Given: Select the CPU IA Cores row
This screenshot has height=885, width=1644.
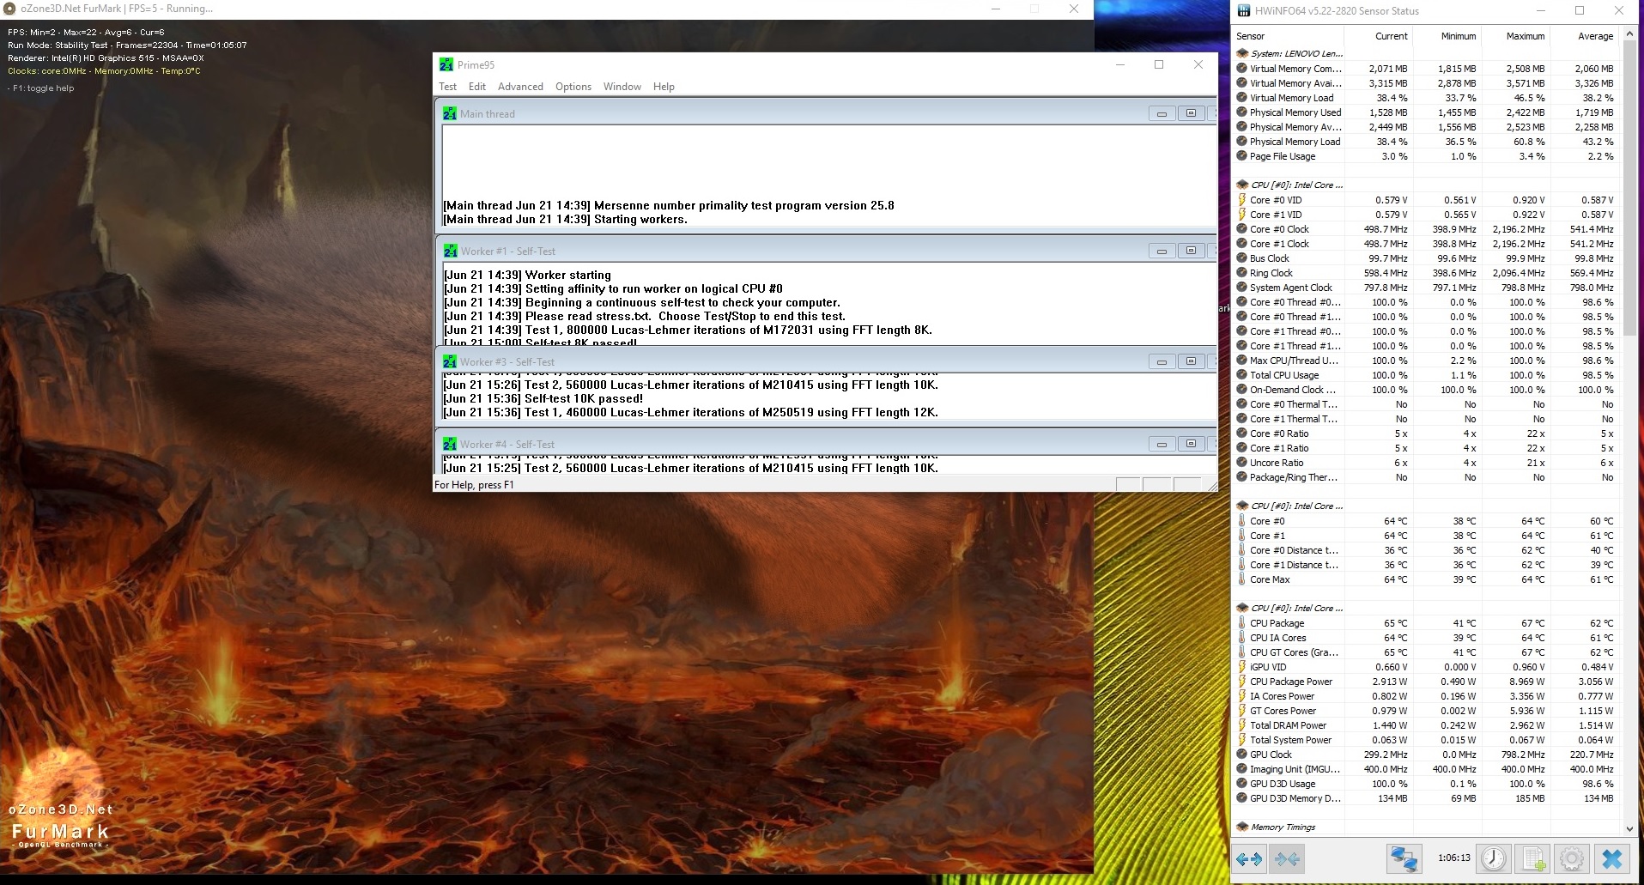Looking at the screenshot, I should [x=1425, y=638].
